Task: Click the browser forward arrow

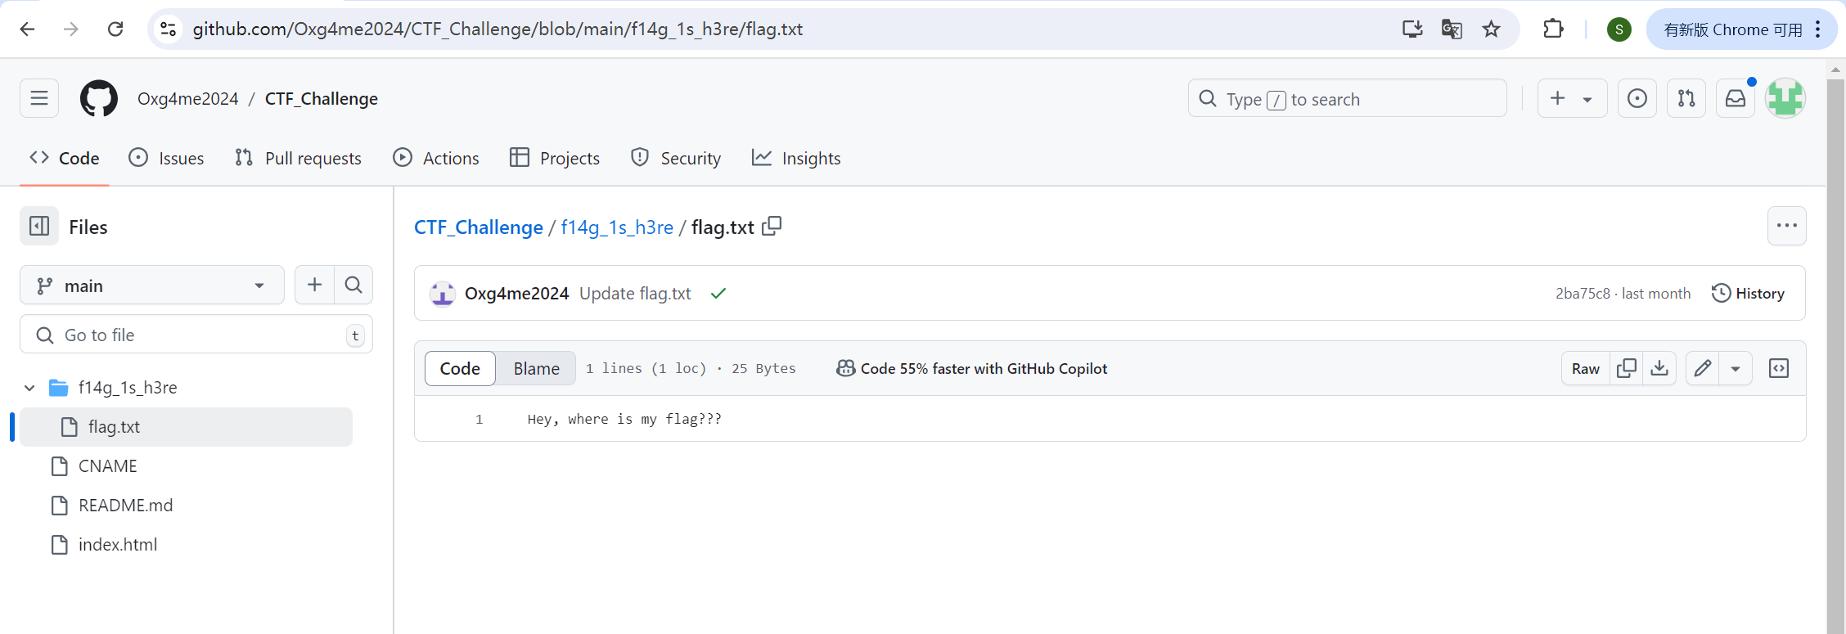Action: click(71, 29)
